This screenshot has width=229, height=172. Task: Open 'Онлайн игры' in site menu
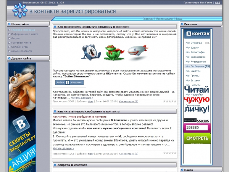click(20, 47)
